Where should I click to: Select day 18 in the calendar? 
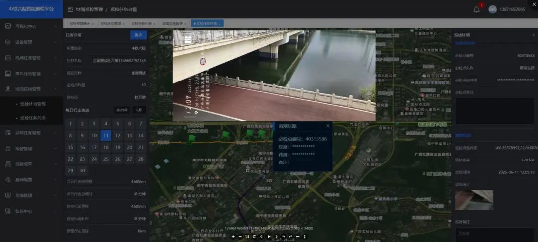106,147
